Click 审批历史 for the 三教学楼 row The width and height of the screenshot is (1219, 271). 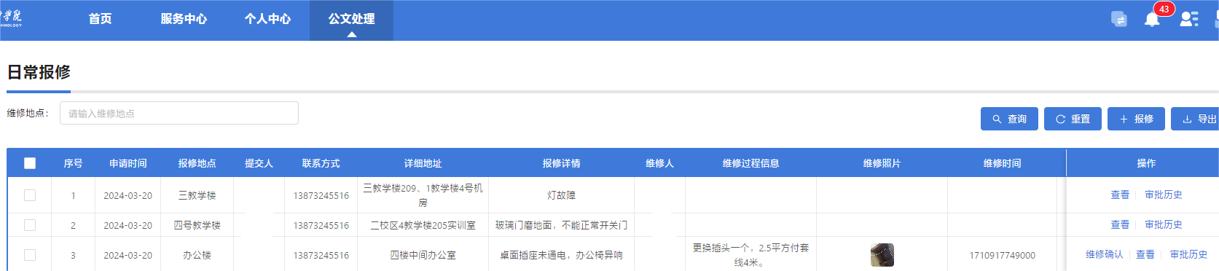pyautogui.click(x=1164, y=195)
